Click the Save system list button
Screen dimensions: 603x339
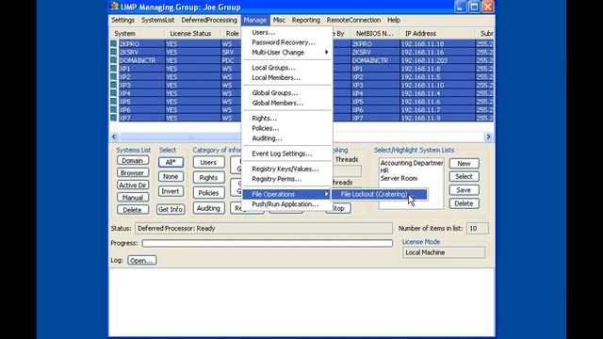(464, 190)
